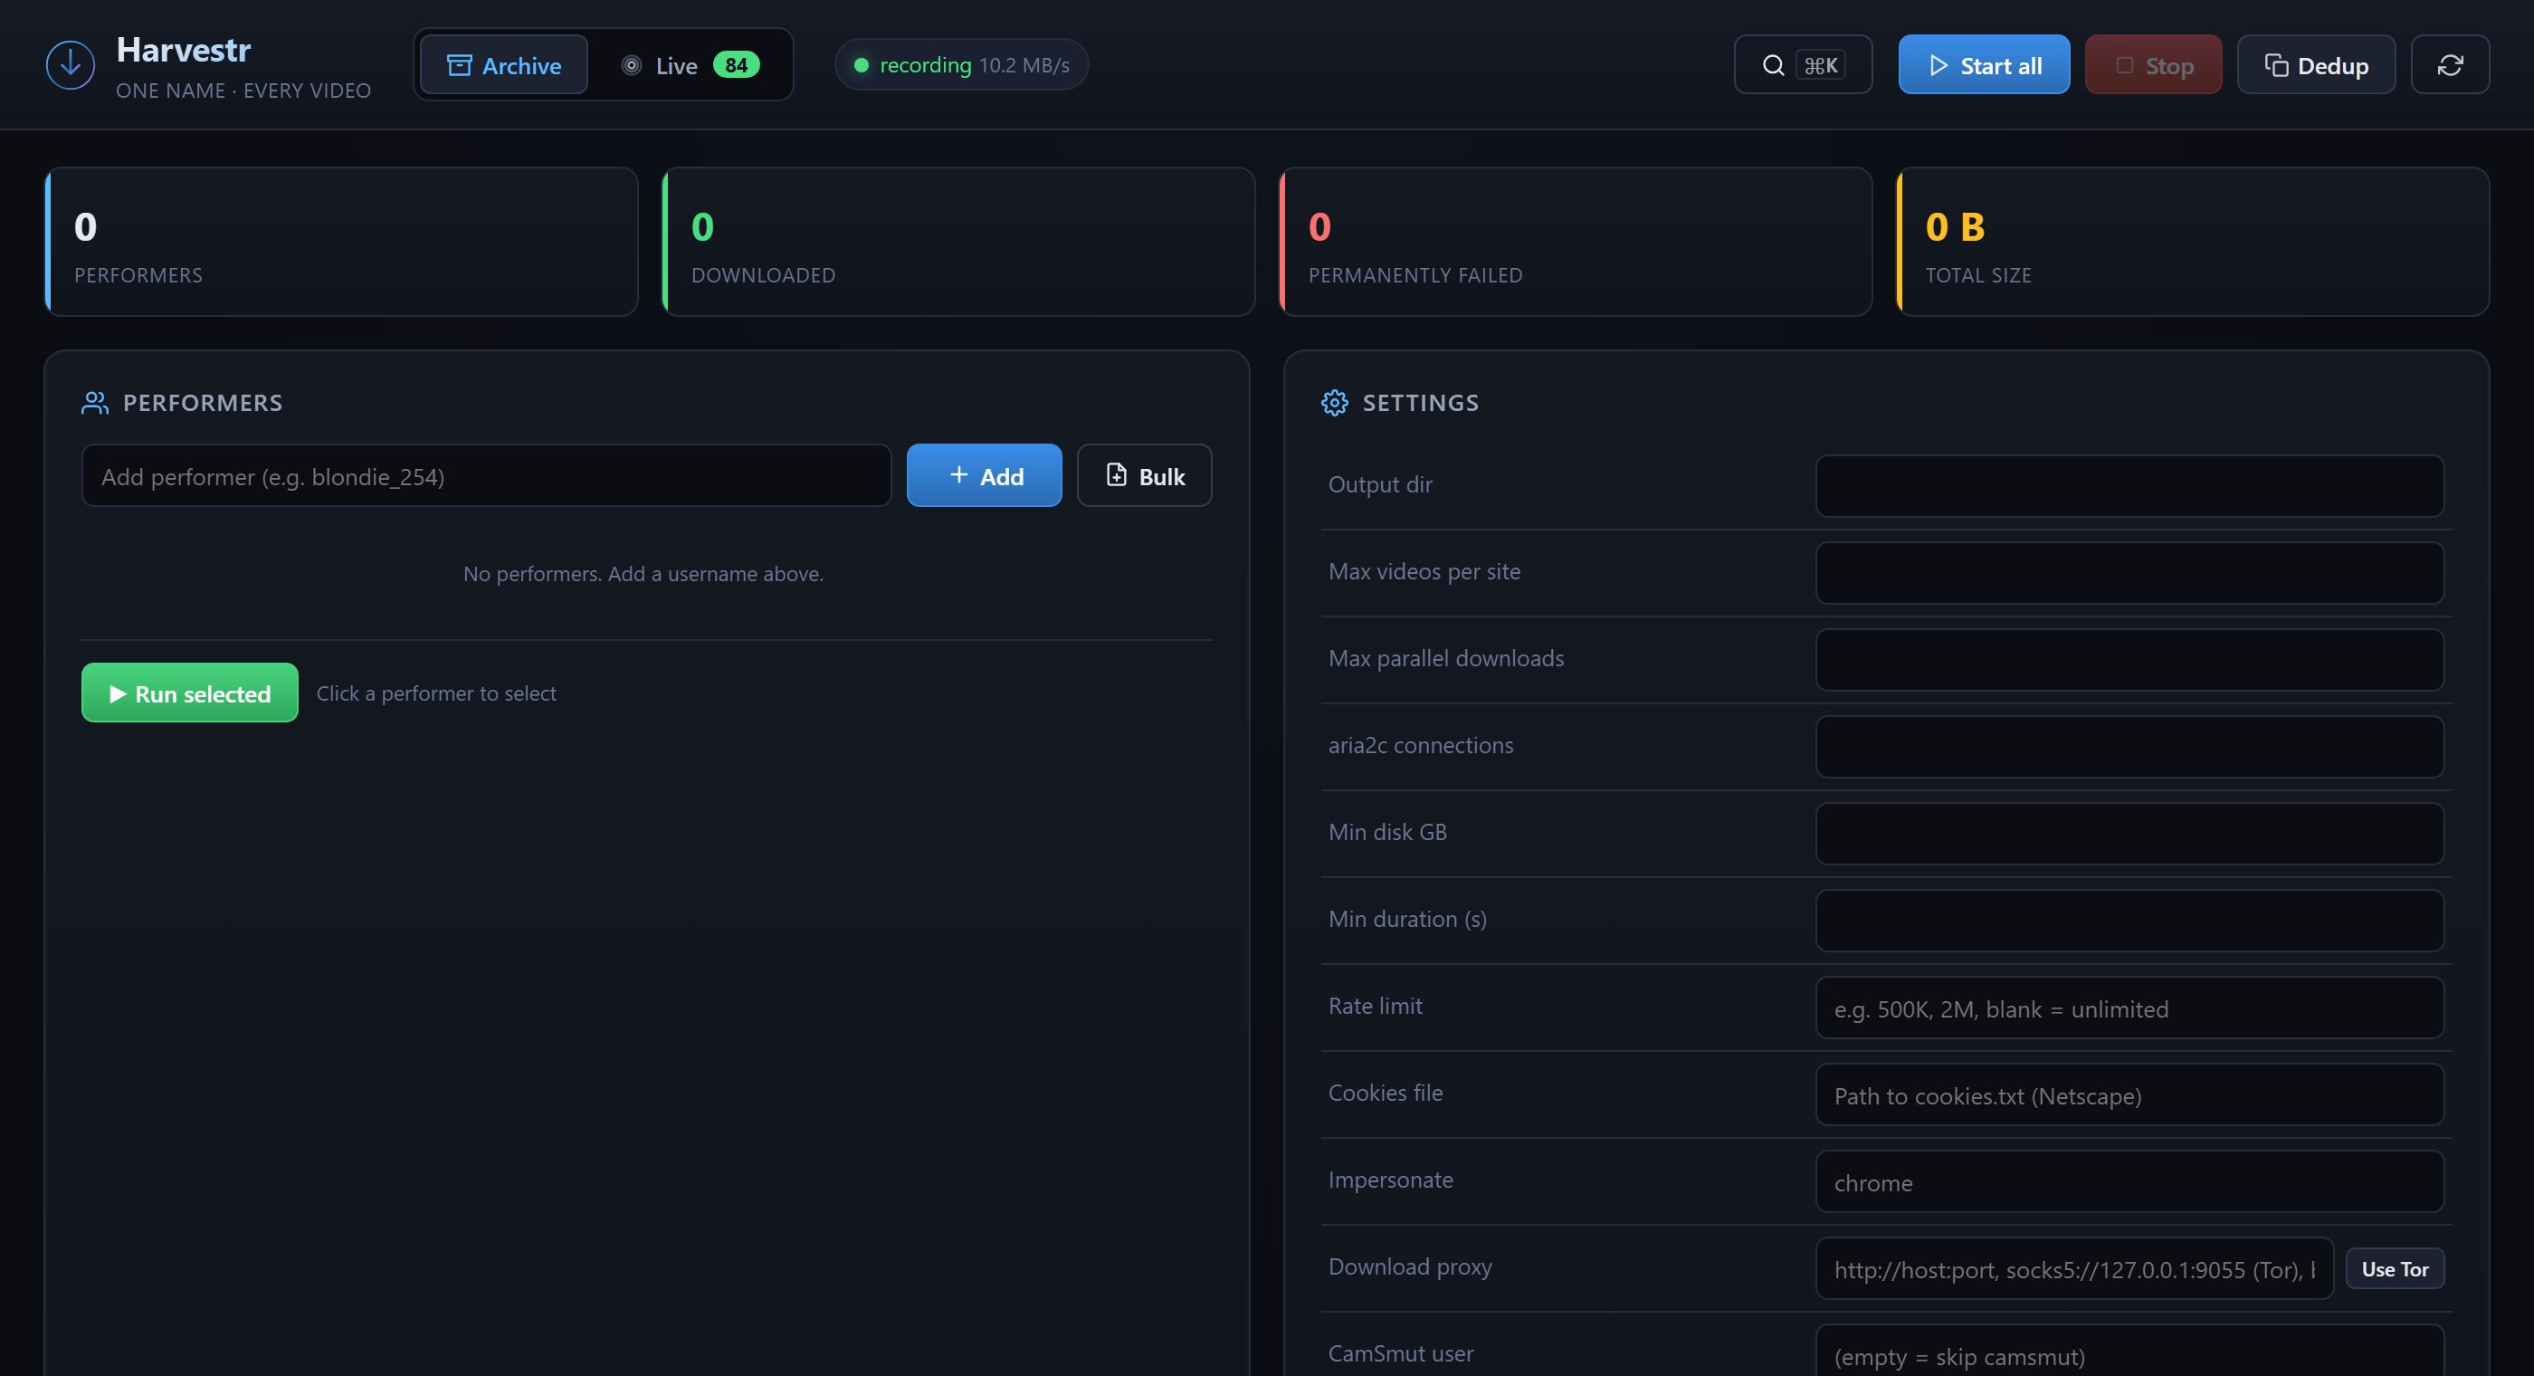The height and width of the screenshot is (1376, 2534).
Task: Click the Harvestr download logo icon
Action: [71, 65]
